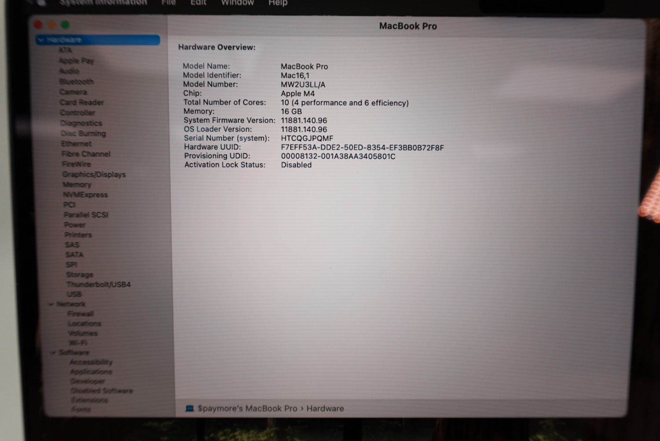Select Card Reader in the sidebar
This screenshot has width=660, height=441.
[x=82, y=102]
